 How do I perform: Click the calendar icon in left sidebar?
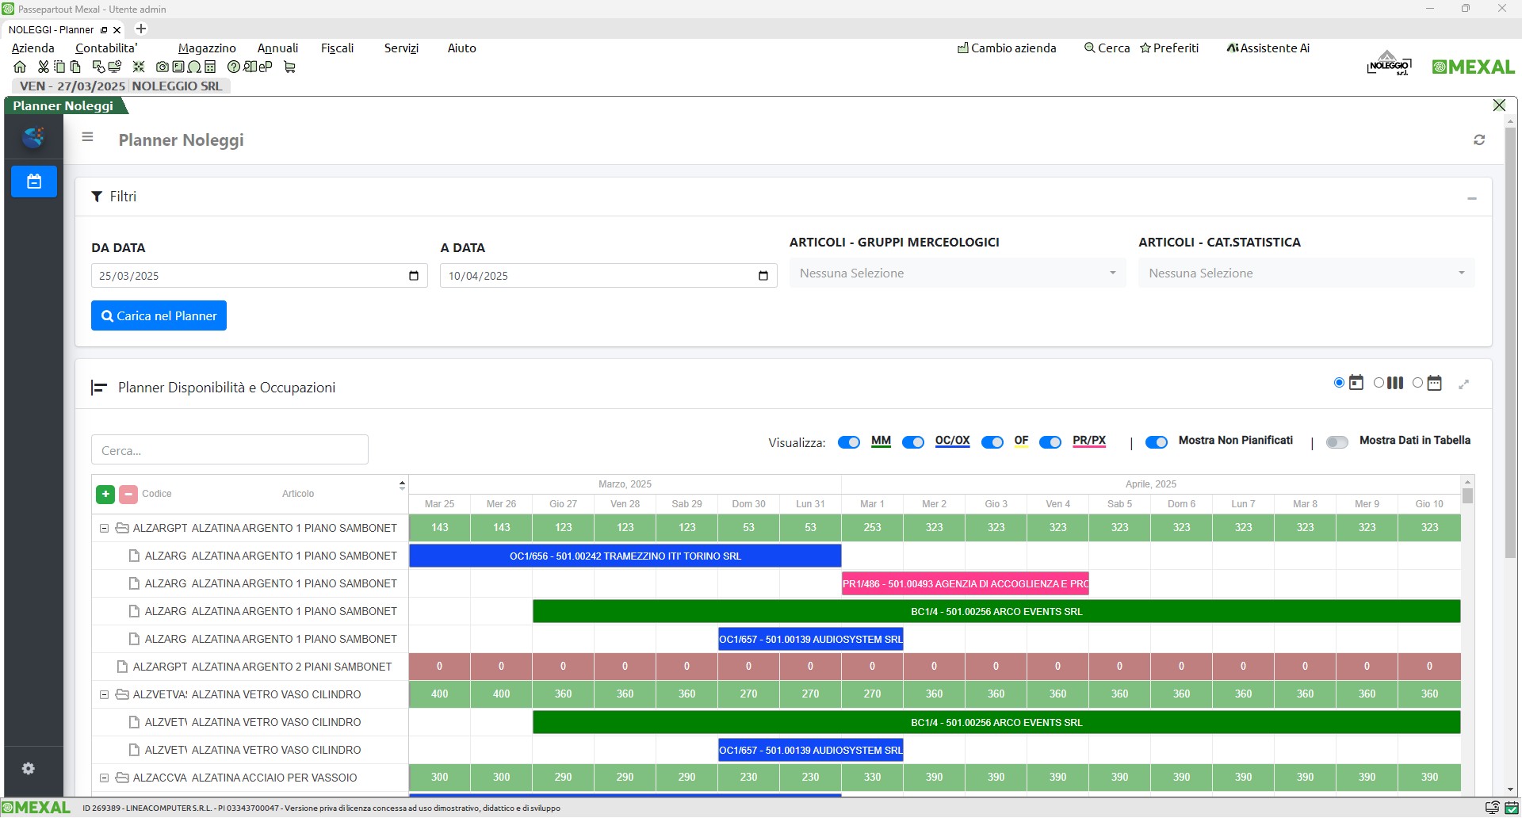(x=34, y=182)
